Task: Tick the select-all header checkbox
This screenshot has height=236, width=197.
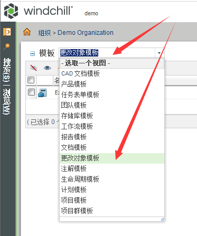Action: [x=31, y=80]
